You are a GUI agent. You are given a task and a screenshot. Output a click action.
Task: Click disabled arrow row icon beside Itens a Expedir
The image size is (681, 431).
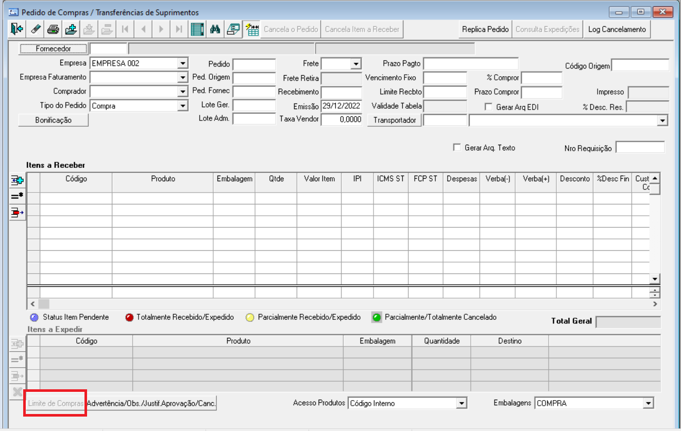point(18,375)
